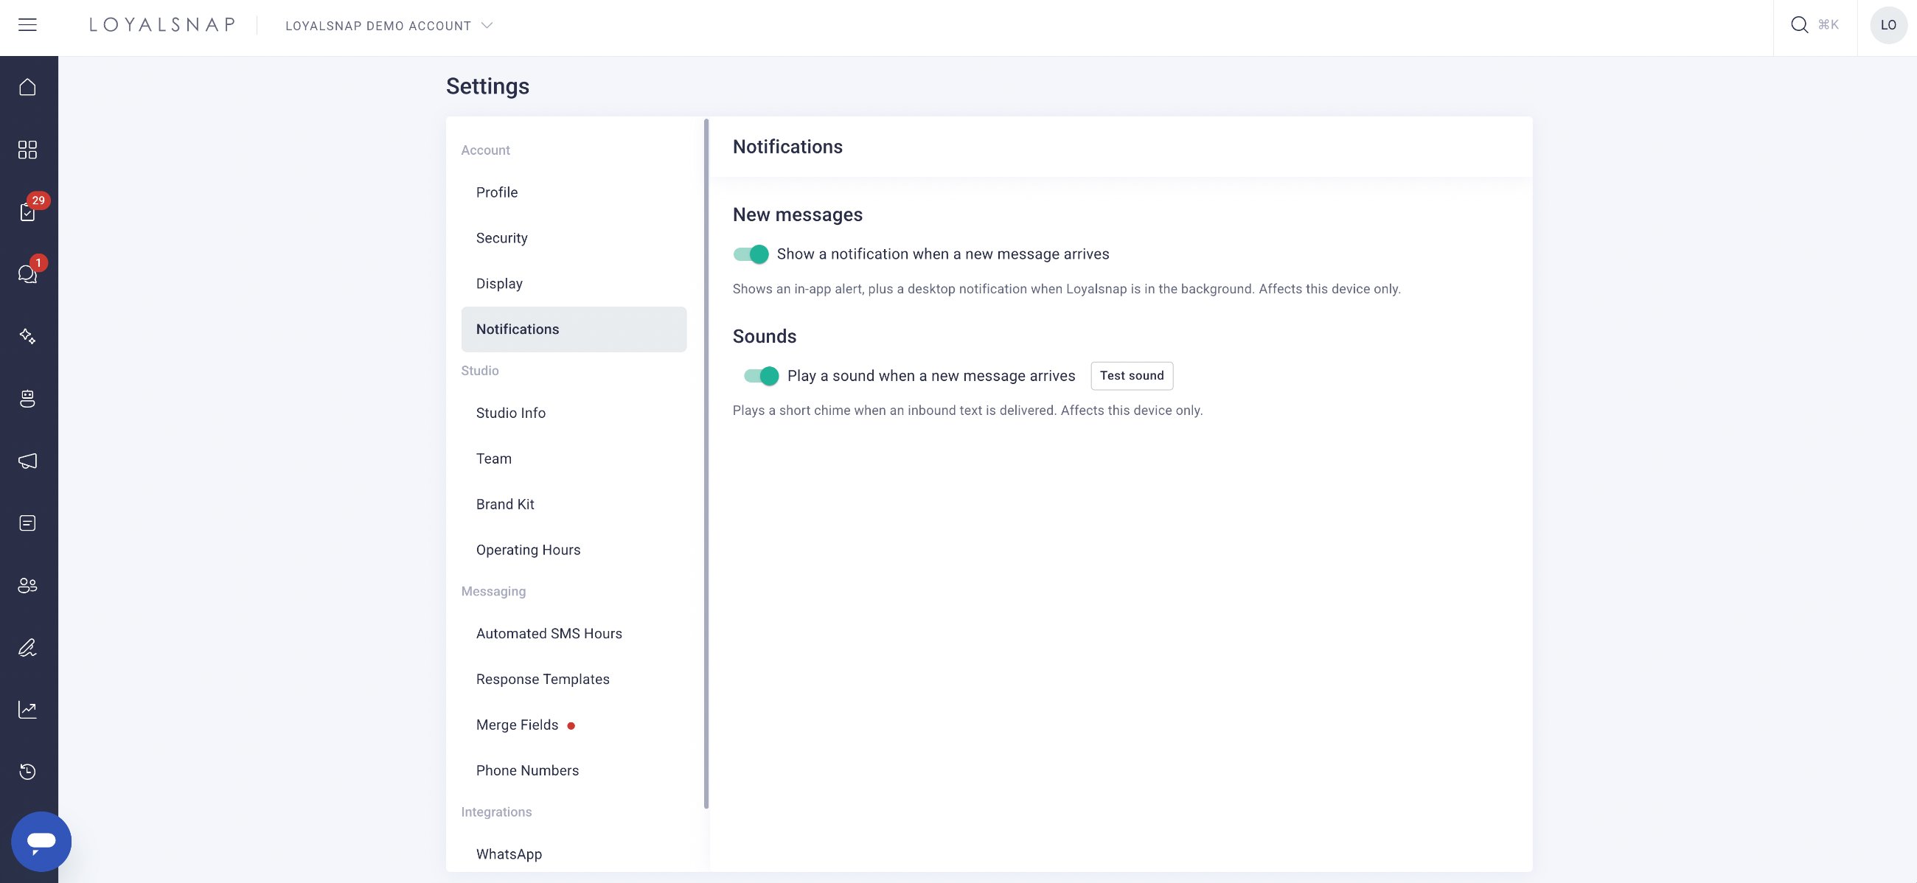Open the analytics chart icon

(27, 709)
